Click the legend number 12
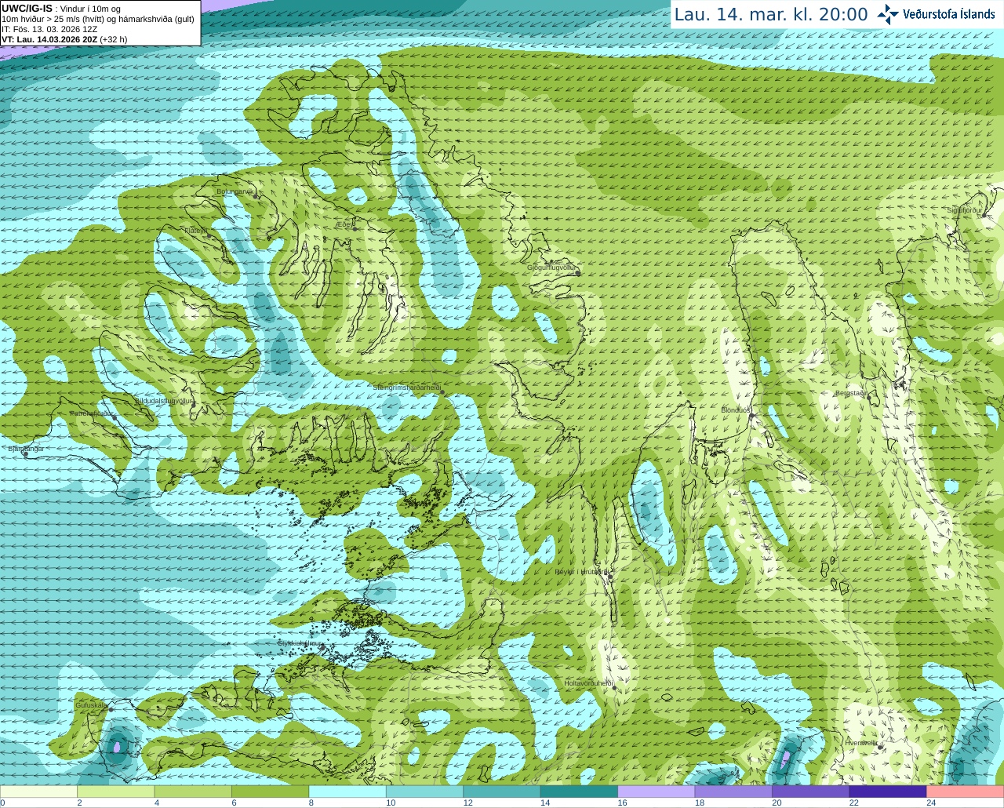The height and width of the screenshot is (808, 1004). [x=467, y=803]
